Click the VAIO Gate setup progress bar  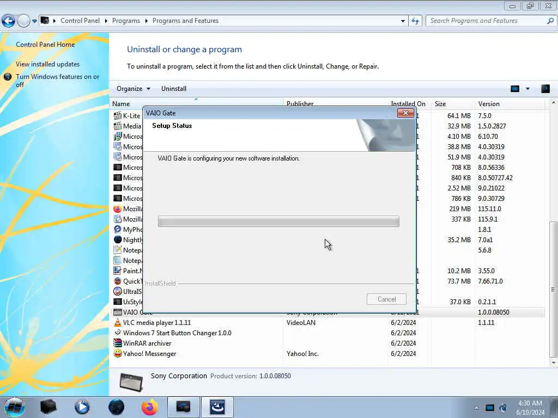(x=278, y=221)
